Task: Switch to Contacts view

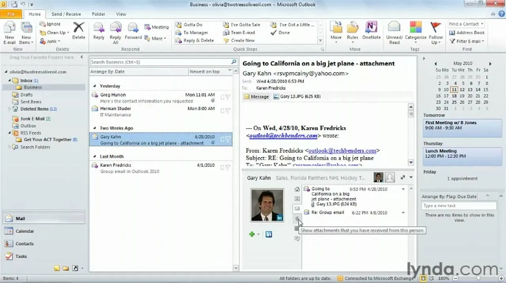Action: point(43,244)
